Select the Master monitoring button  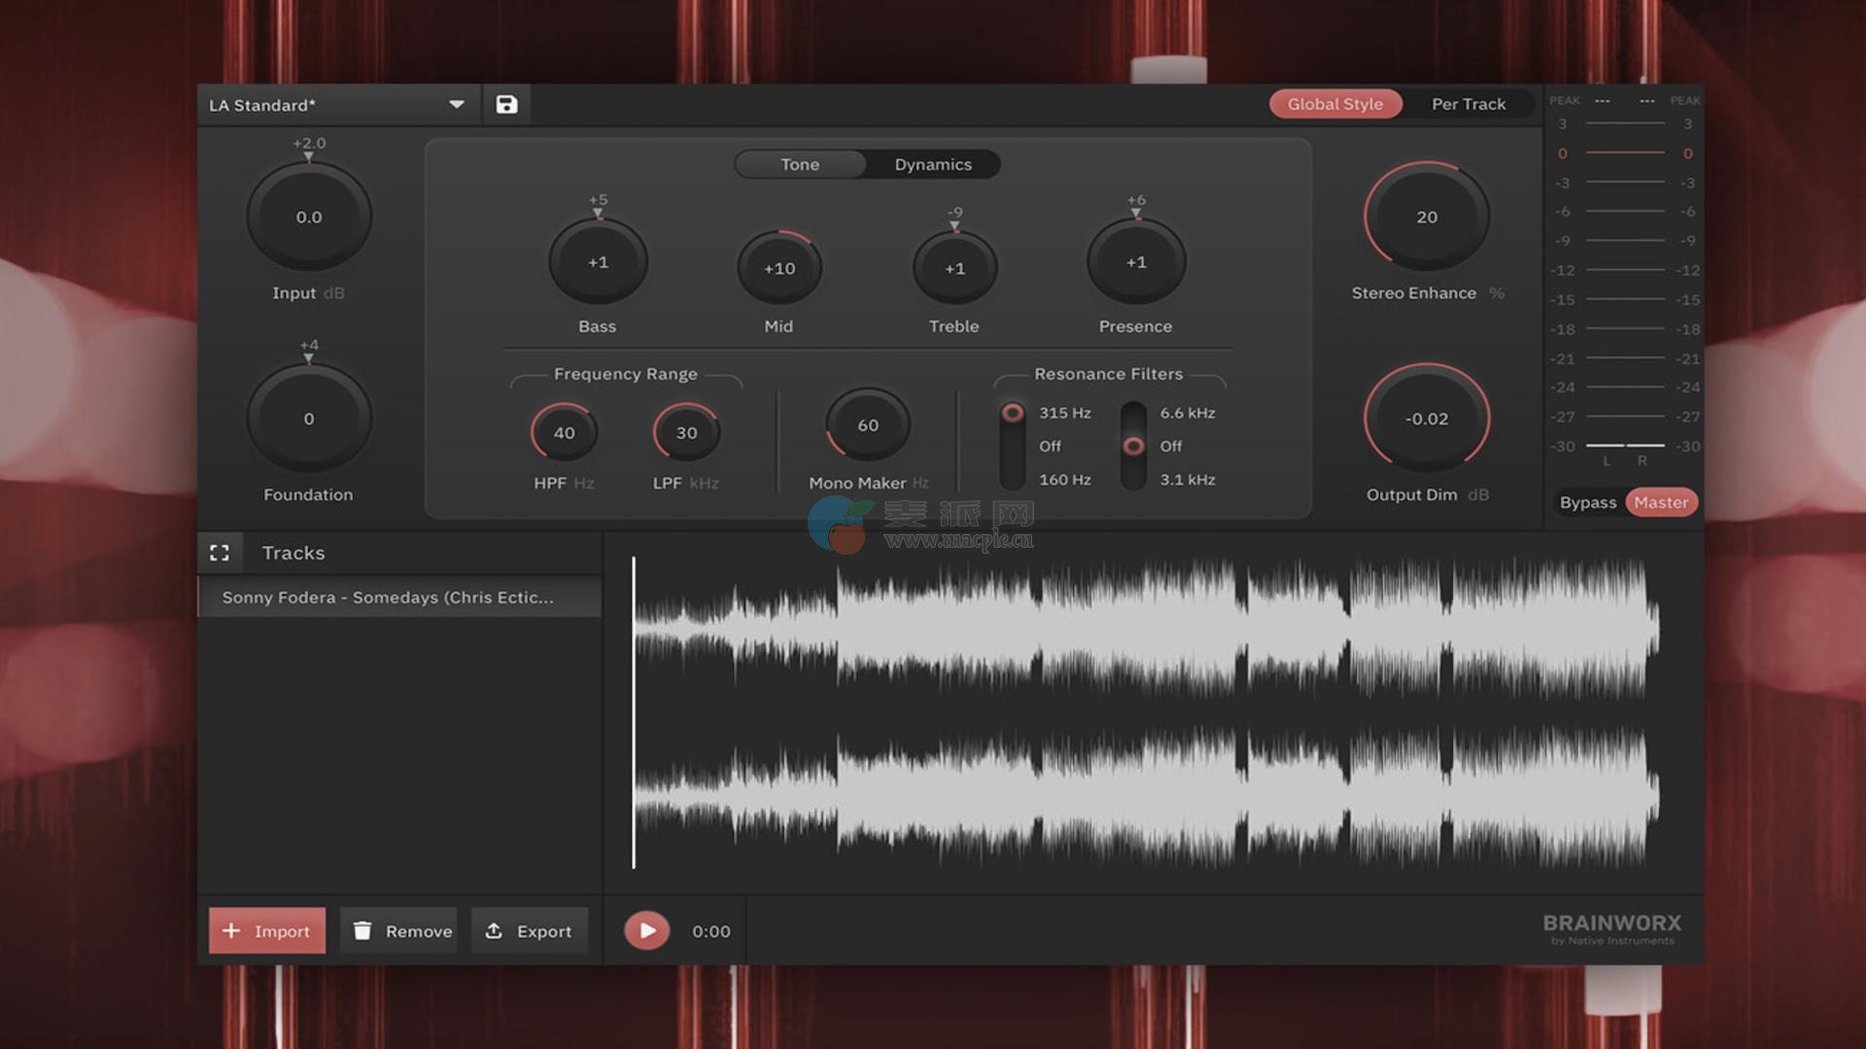[x=1660, y=502]
